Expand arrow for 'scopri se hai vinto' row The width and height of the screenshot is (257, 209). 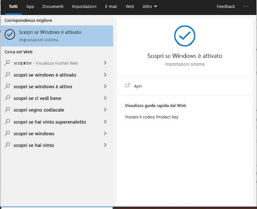(x=105, y=145)
